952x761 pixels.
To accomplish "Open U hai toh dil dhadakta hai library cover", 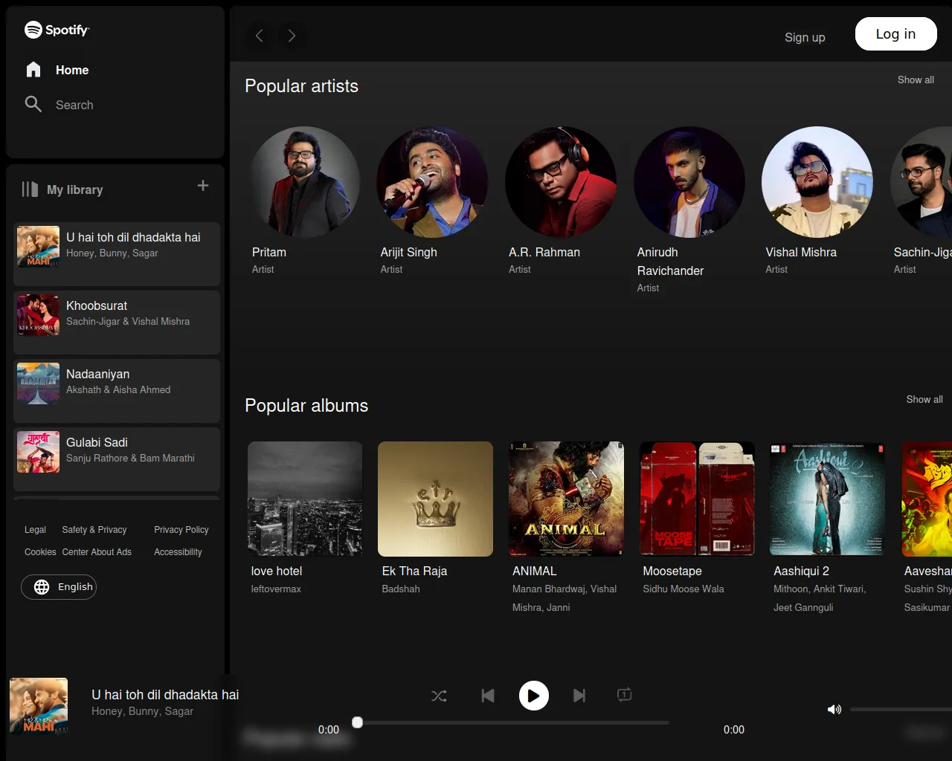I will 38,247.
